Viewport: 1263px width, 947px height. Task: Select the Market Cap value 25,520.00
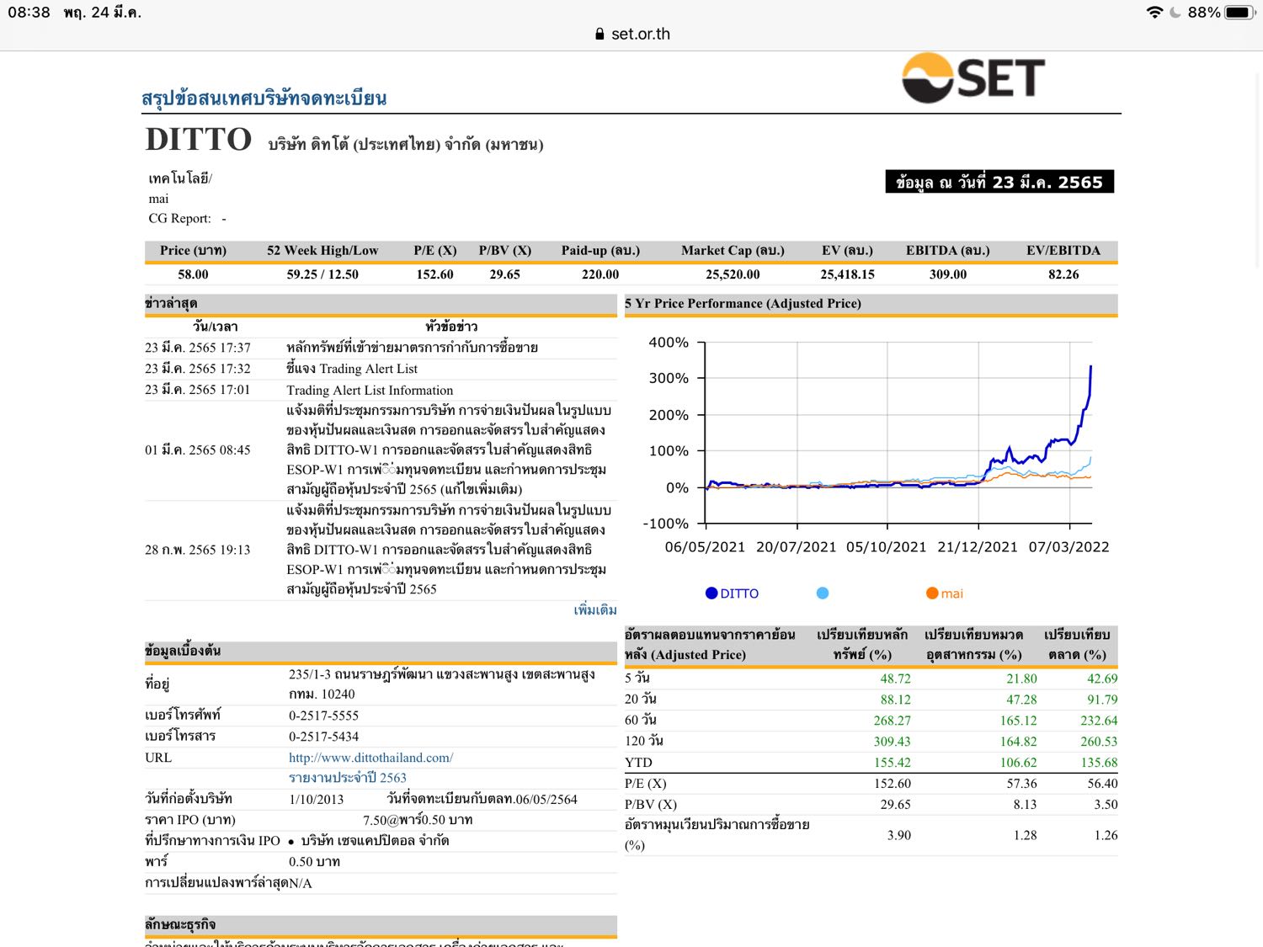(x=733, y=274)
